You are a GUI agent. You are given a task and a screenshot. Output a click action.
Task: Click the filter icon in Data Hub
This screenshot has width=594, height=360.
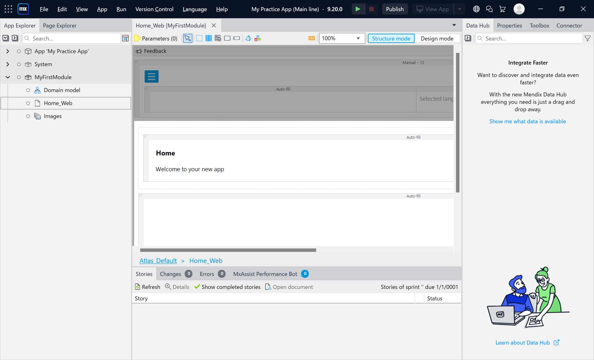[588, 38]
